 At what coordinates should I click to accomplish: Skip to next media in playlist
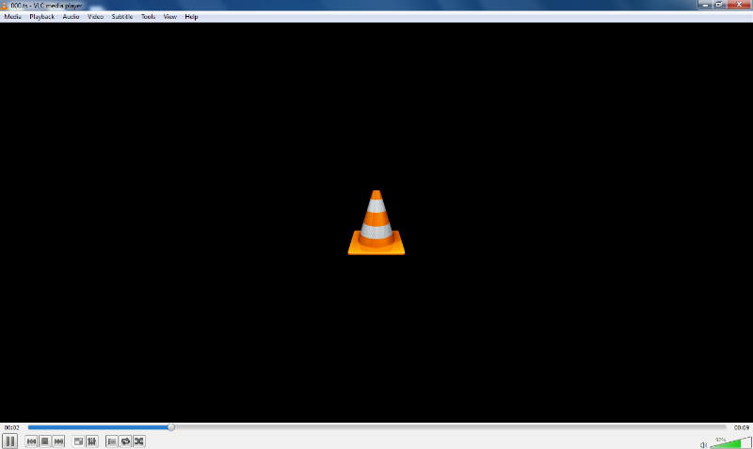[58, 441]
